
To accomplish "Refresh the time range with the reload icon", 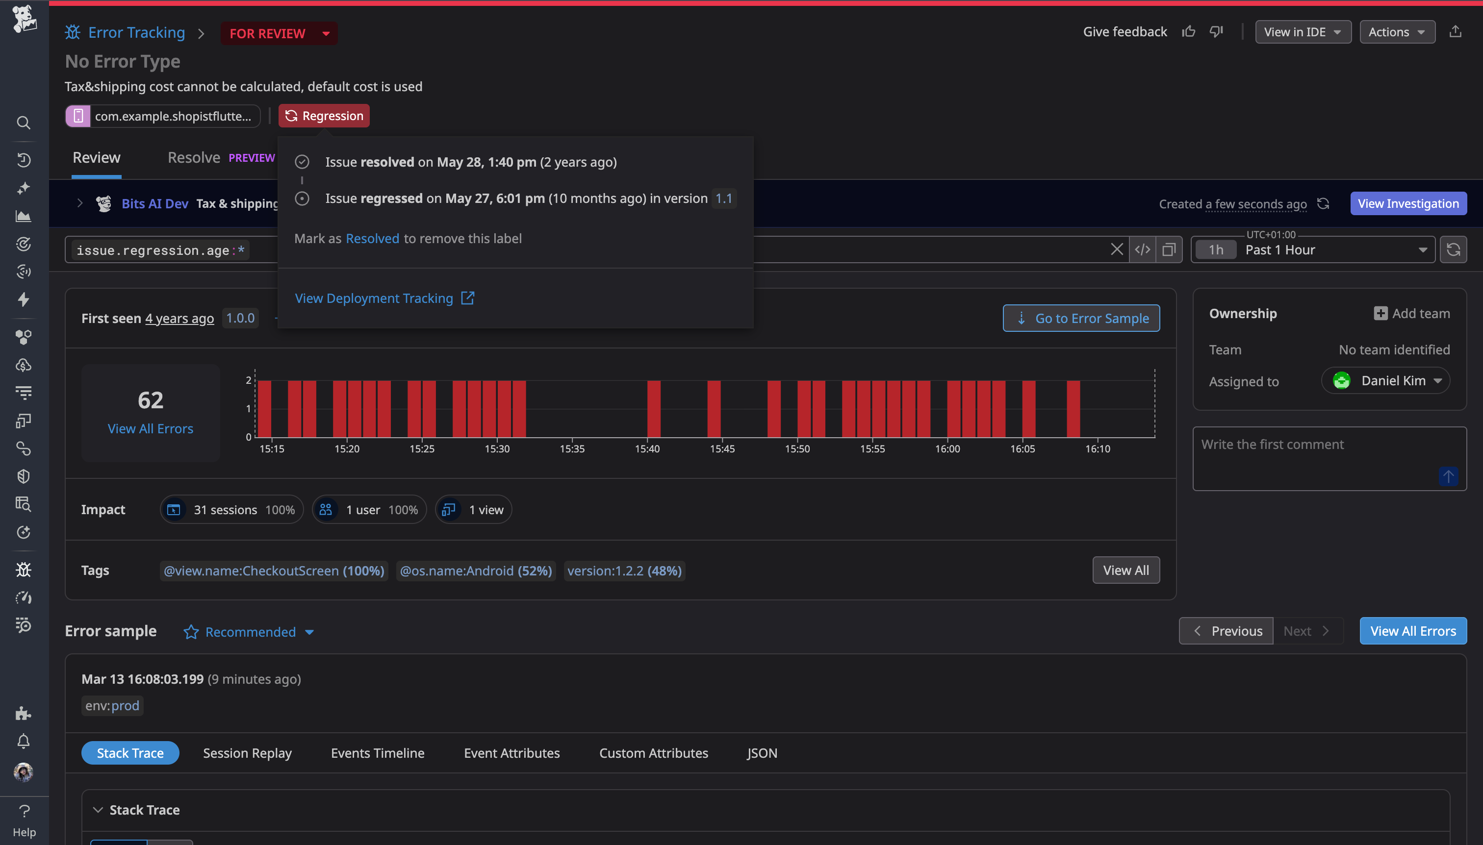I will point(1454,249).
